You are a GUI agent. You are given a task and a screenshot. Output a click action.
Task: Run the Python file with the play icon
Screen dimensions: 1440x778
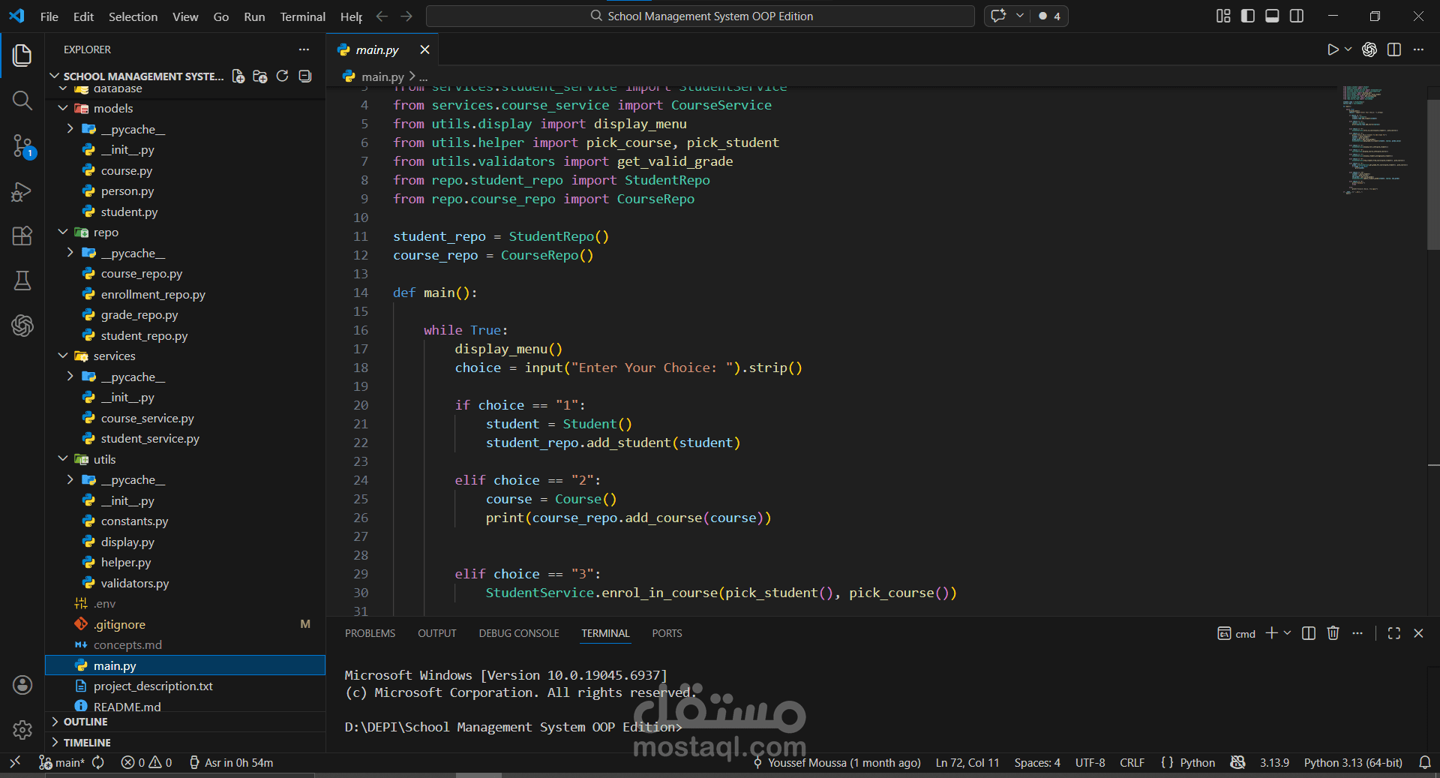click(1333, 50)
